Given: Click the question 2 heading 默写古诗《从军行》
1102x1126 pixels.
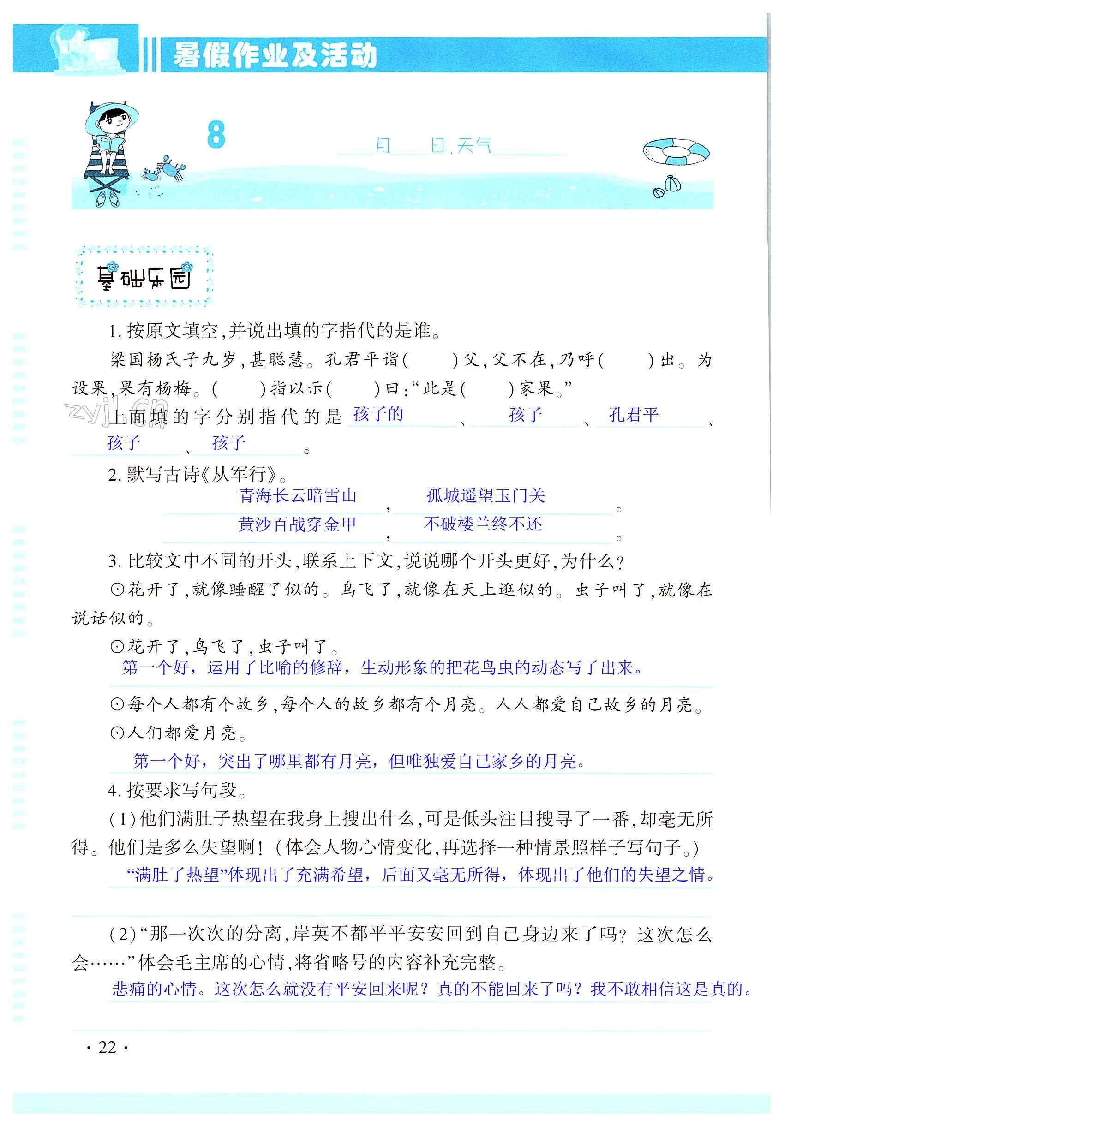Looking at the screenshot, I should (x=198, y=475).
